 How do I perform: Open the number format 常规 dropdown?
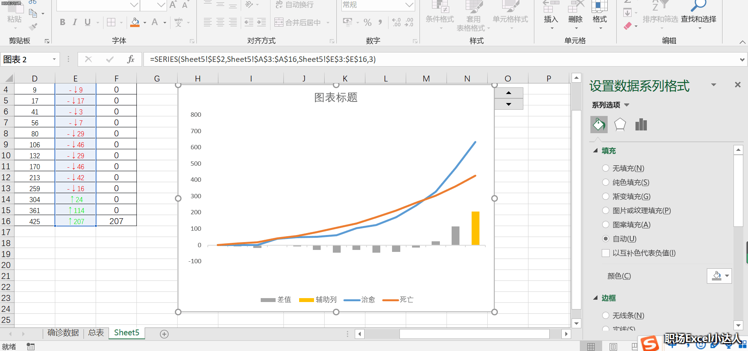[x=409, y=5]
